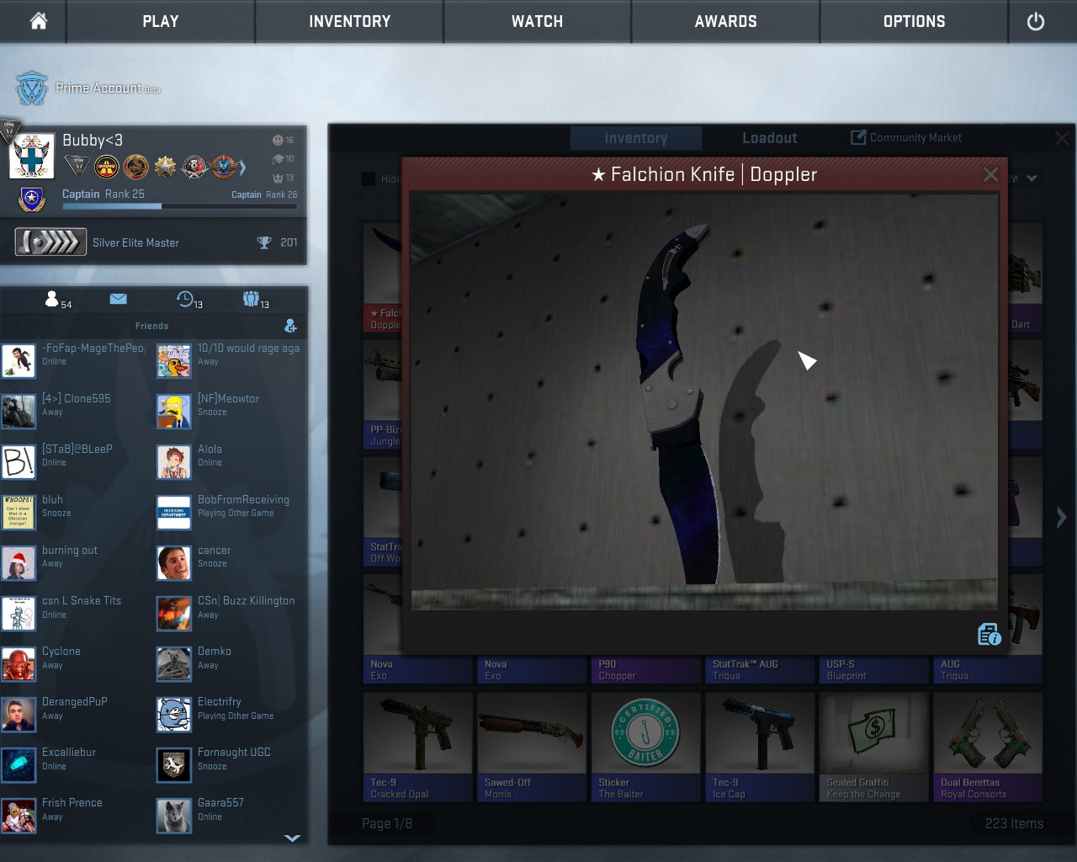
Task: Click [NF]Meowtor's avatar
Action: (174, 411)
